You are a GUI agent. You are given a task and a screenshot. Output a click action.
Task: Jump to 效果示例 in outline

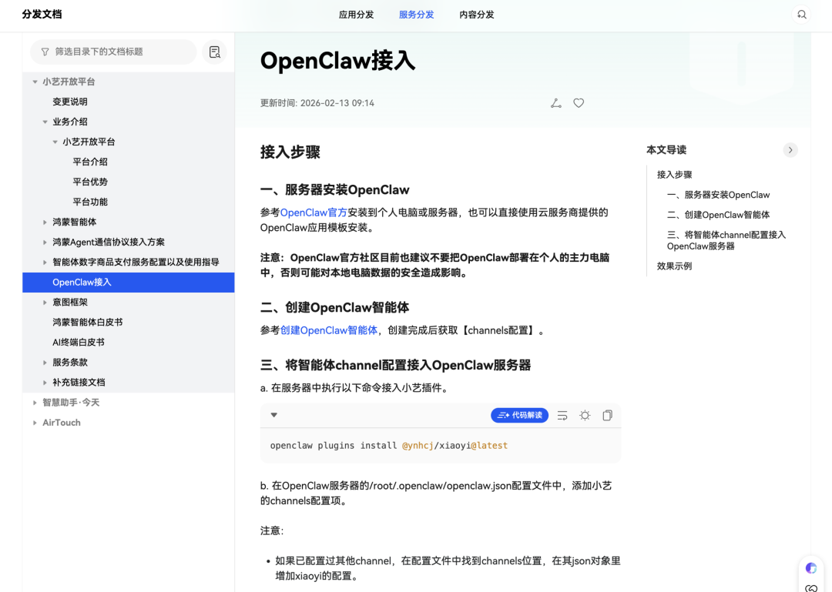tap(674, 266)
